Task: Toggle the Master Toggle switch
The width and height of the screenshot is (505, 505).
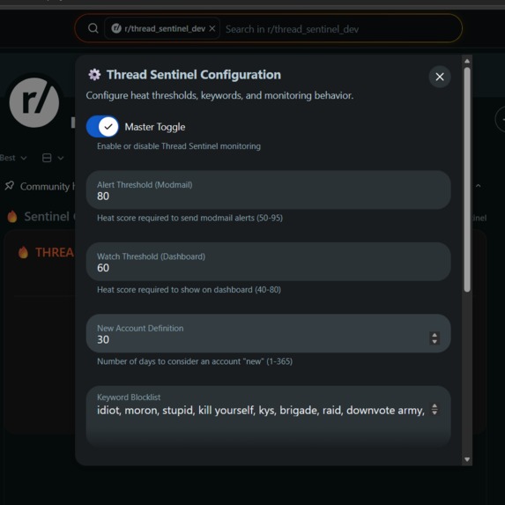Action: (x=102, y=127)
